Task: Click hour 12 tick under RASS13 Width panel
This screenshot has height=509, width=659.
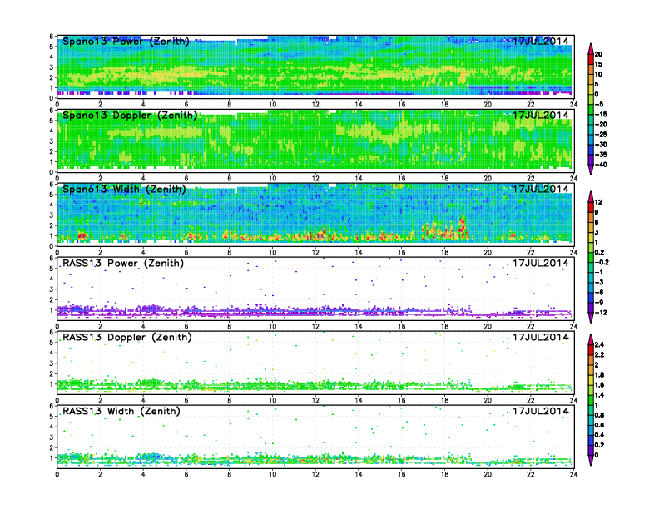Action: coord(315,474)
